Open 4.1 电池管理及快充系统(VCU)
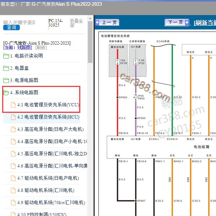The width and height of the screenshot is (216, 216). 48,105
